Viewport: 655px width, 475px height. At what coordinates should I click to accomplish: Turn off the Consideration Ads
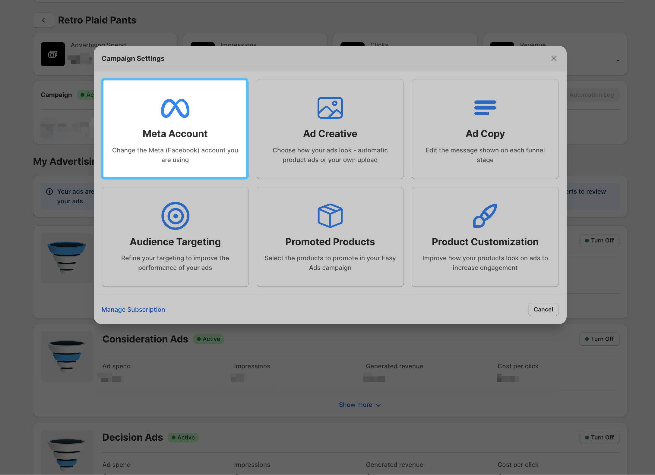point(599,339)
